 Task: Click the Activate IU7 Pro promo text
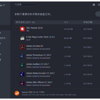49,95
